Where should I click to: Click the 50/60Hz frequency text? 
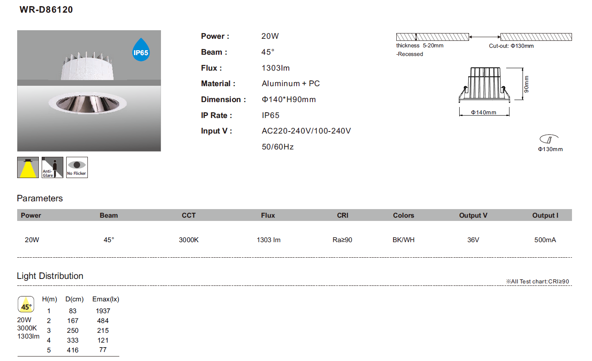(278, 147)
